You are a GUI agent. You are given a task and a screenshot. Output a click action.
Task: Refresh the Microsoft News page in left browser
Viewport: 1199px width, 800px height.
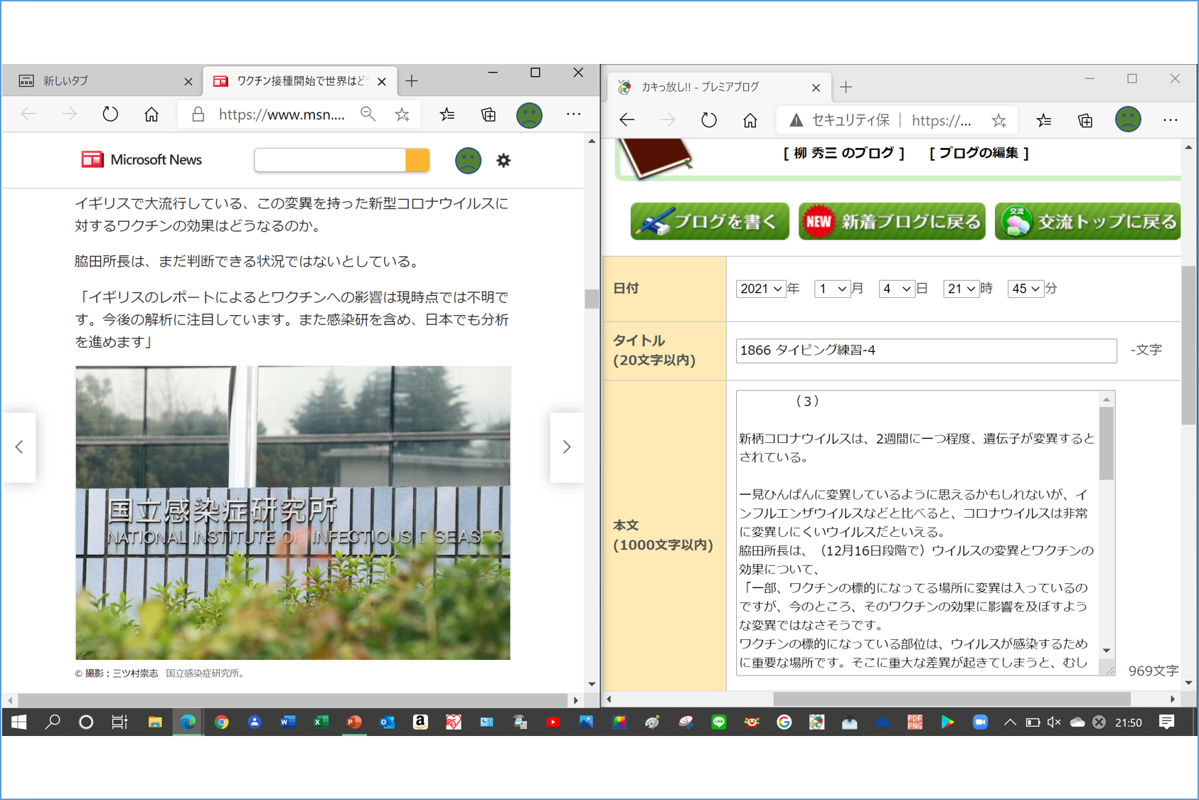(x=110, y=114)
